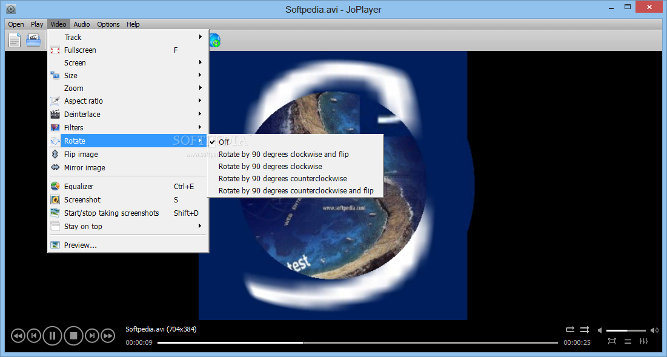Viewport: 667px width, 357px height.
Task: Click the Size menu icon
Action: coord(55,75)
